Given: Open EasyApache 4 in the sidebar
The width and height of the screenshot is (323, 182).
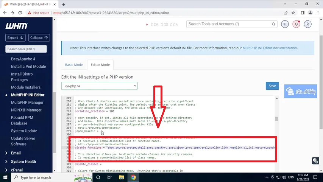Looking at the screenshot, I should (x=23, y=59).
